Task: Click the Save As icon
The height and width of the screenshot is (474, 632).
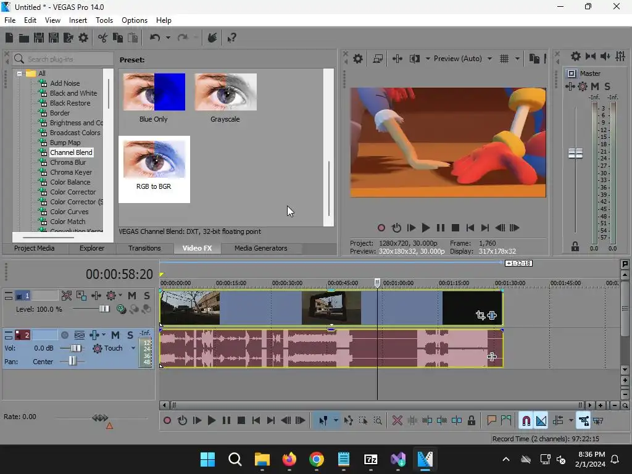Action: point(54,38)
